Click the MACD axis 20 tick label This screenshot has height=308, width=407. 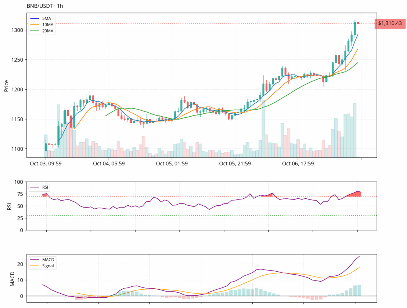coord(22,264)
